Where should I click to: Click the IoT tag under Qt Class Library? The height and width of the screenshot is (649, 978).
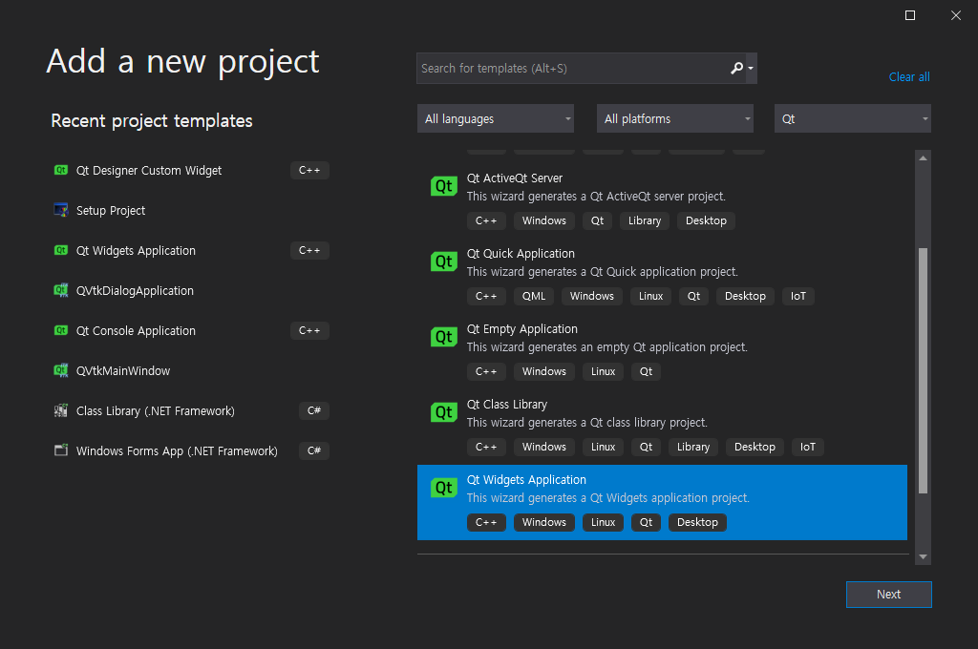(808, 447)
